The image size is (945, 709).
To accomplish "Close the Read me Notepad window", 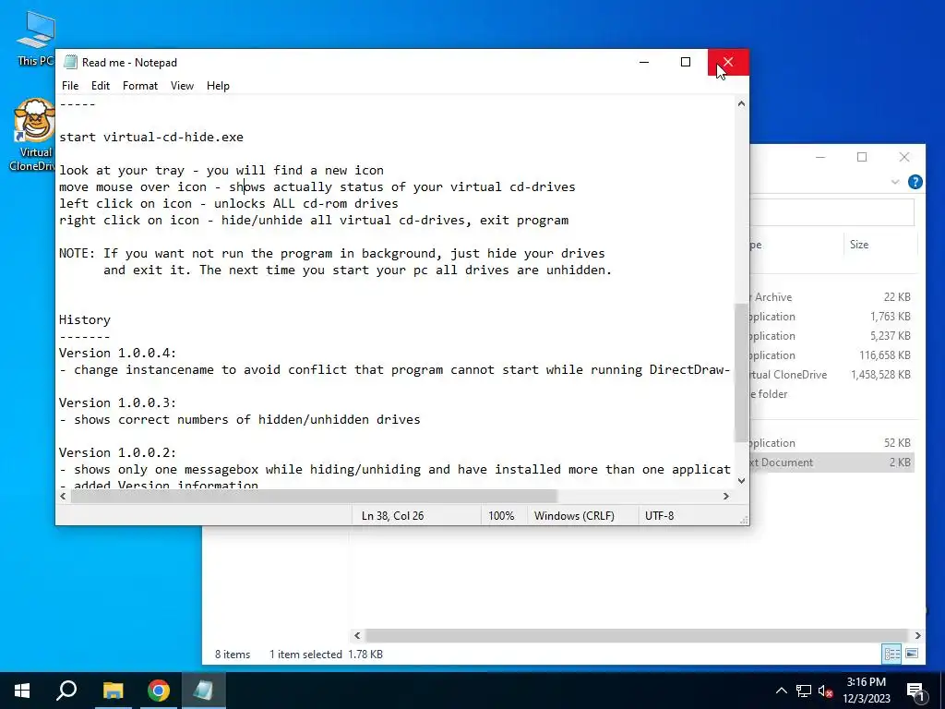I will coord(728,62).
